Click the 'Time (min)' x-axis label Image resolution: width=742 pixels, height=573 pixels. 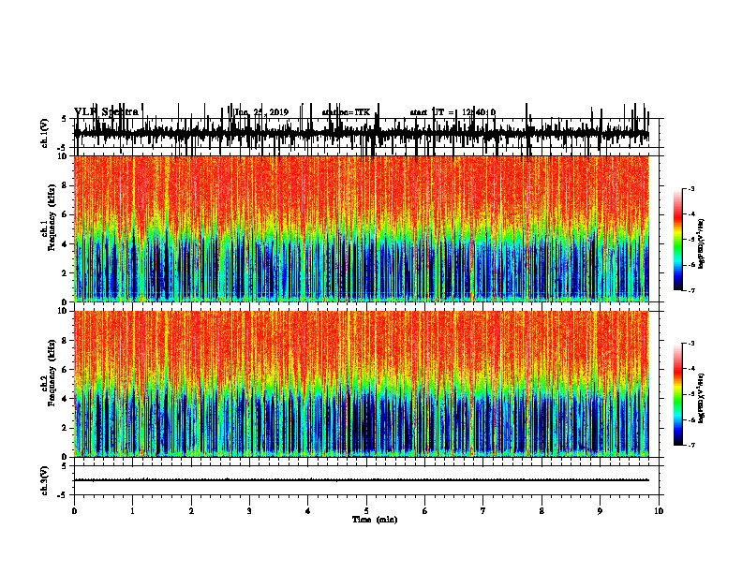pos(375,520)
